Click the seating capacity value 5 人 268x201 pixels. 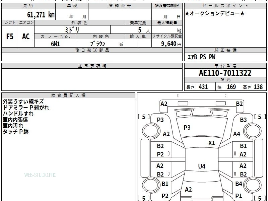[144, 30]
